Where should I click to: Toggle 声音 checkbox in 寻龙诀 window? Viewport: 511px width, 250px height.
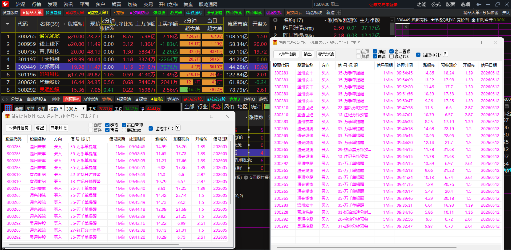click(x=375, y=57)
